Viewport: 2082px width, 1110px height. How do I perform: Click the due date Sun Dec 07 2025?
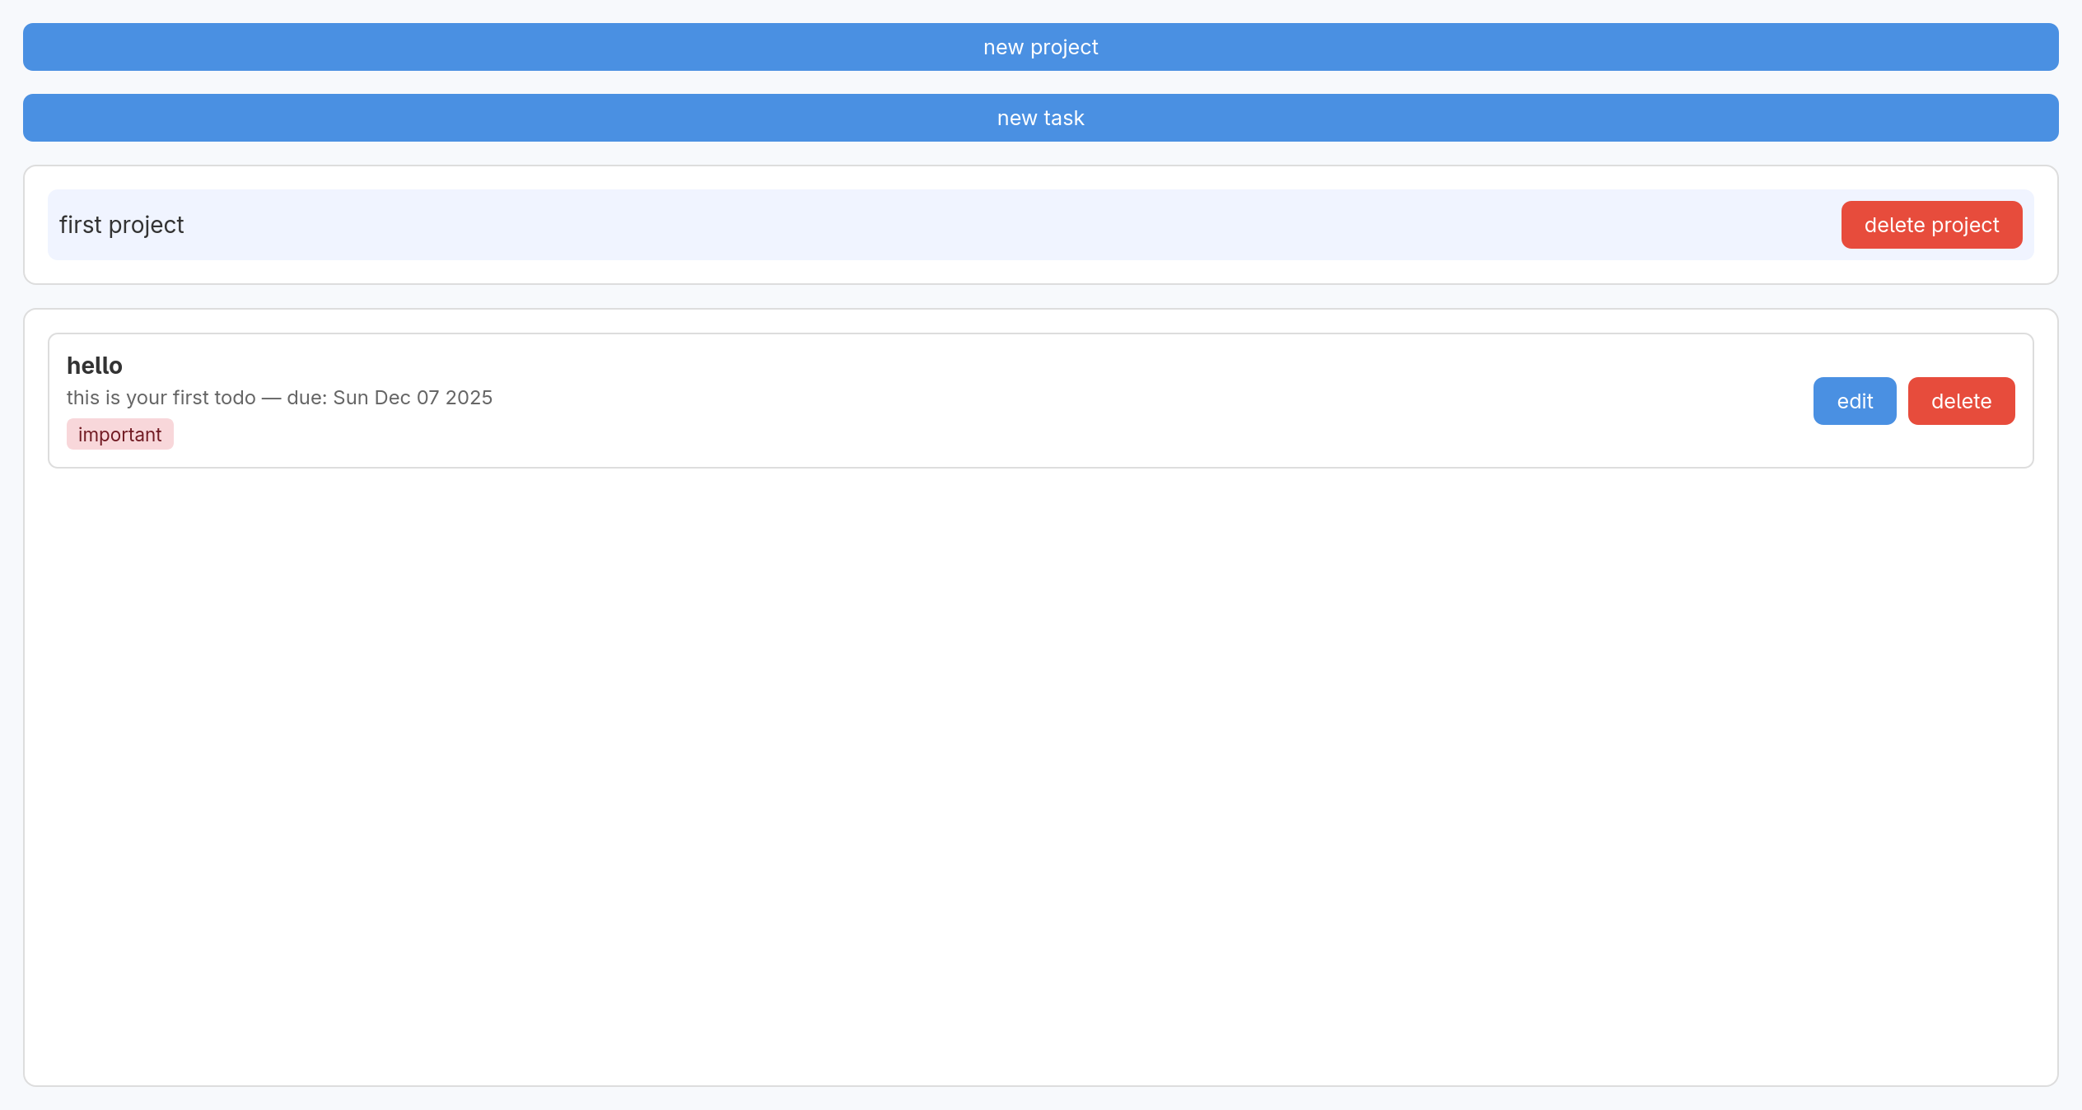coord(412,398)
